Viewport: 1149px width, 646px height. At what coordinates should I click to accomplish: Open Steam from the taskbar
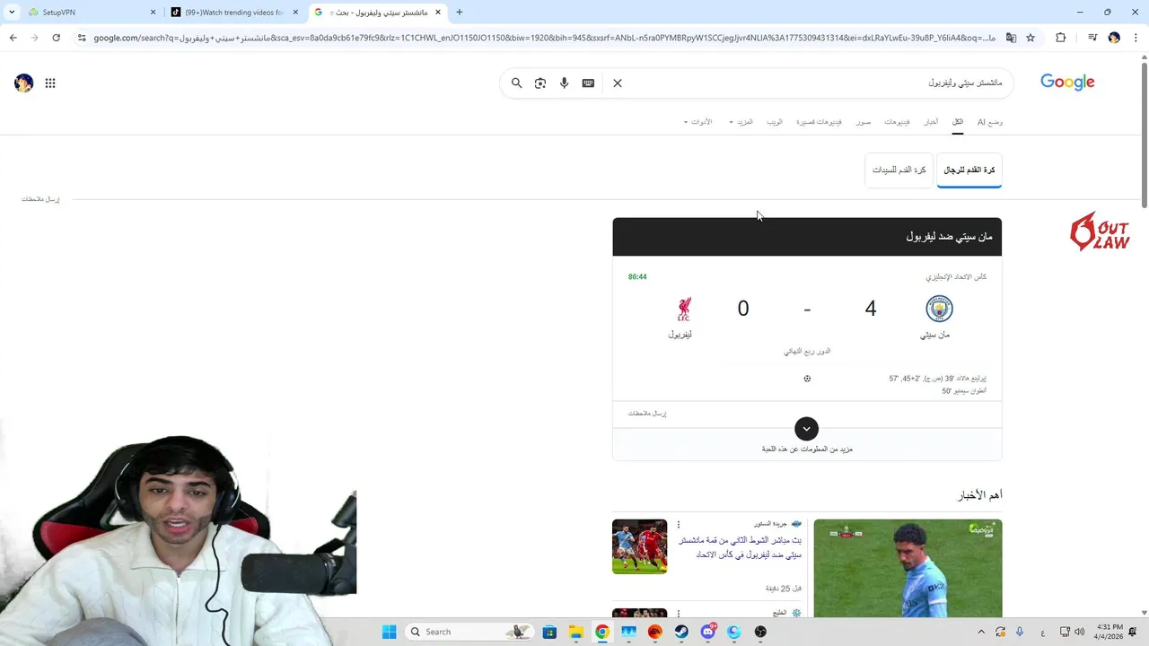point(681,632)
